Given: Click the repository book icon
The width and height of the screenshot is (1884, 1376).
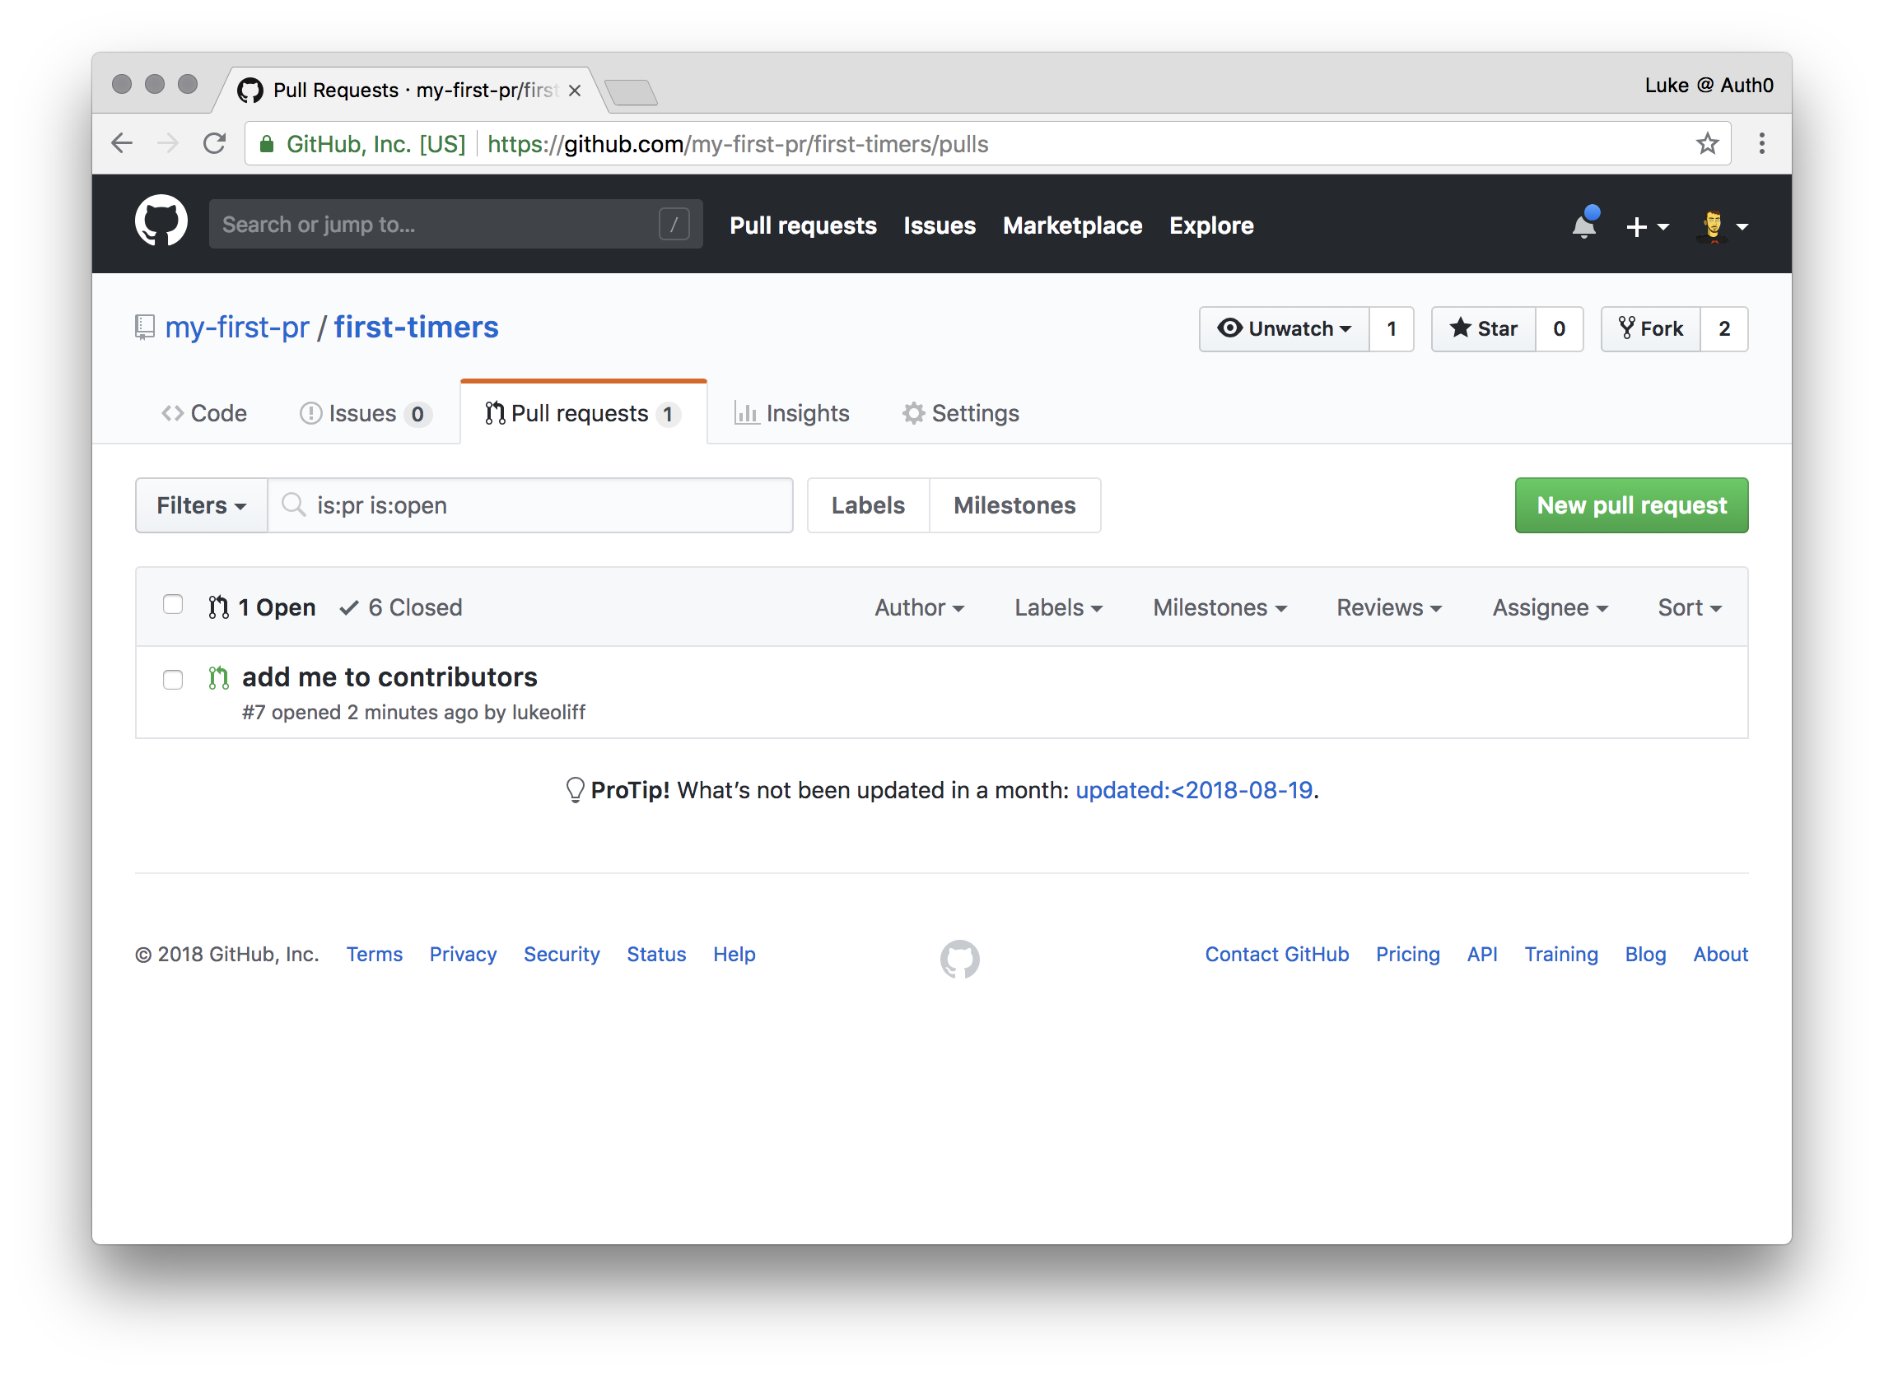Looking at the screenshot, I should tap(145, 328).
